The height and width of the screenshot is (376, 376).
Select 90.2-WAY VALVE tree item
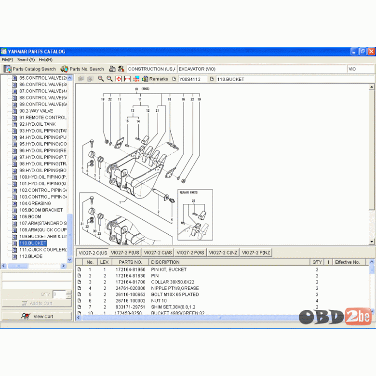(36, 111)
